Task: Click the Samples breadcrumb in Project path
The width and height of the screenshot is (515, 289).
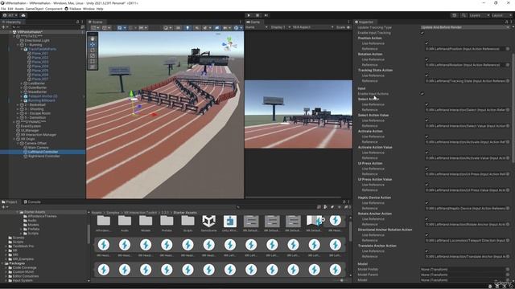Action: pyautogui.click(x=113, y=213)
